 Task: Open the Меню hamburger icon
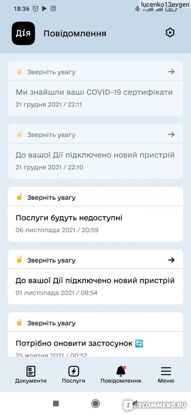point(166,371)
